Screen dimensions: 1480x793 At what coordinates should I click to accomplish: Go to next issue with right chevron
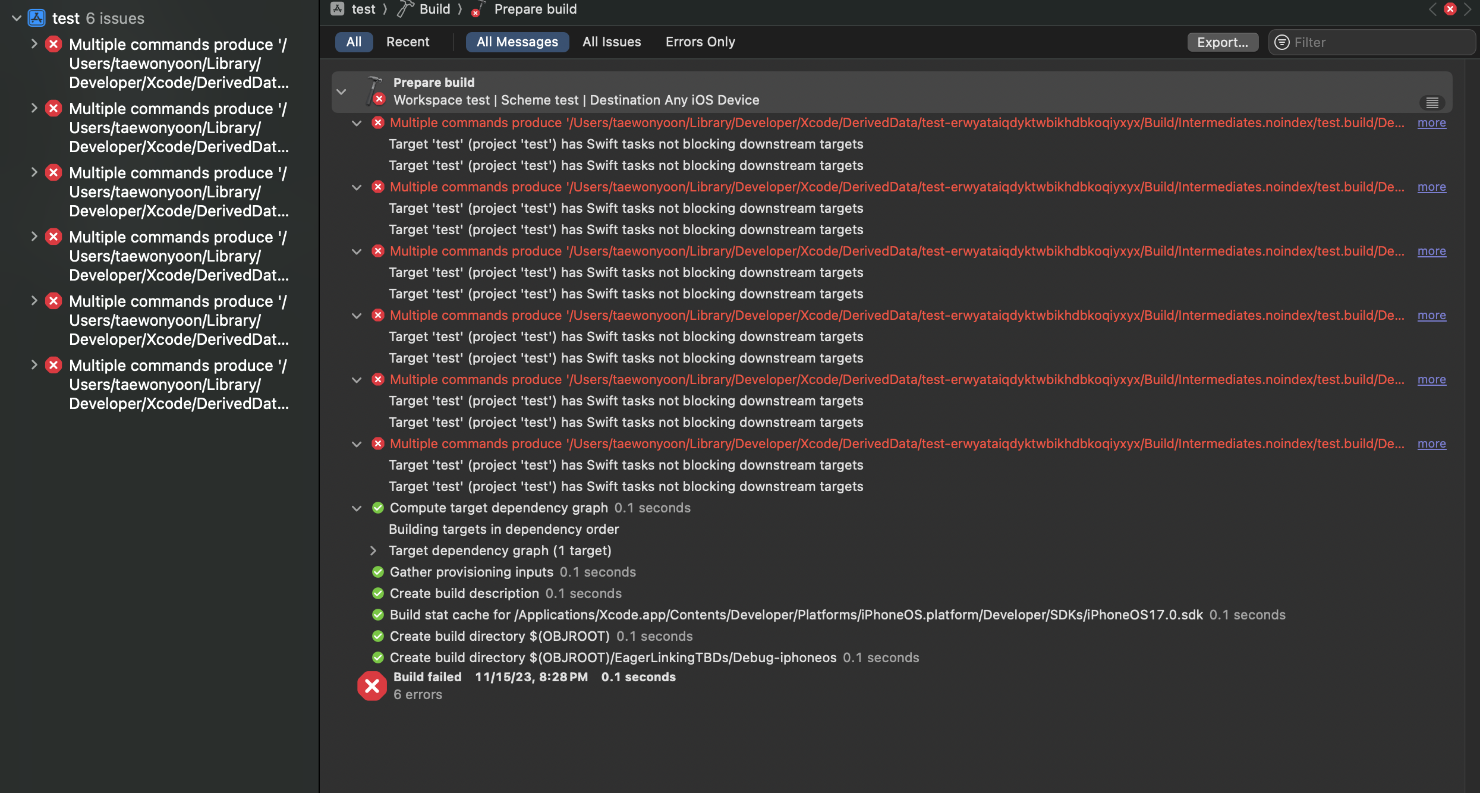tap(1468, 9)
